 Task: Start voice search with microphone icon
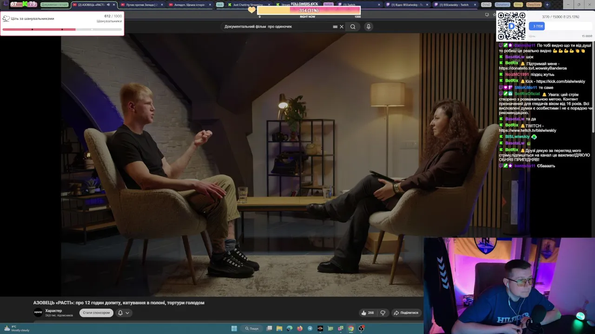tap(368, 26)
